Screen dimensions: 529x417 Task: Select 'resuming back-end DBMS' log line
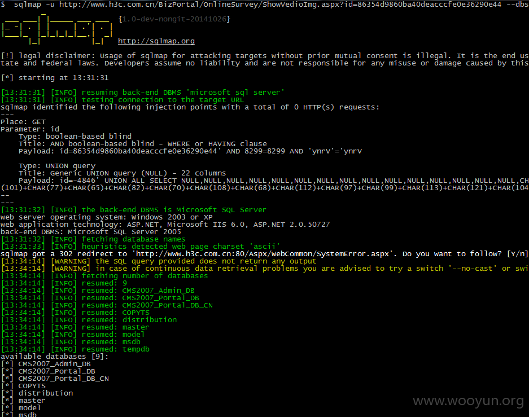tap(143, 93)
